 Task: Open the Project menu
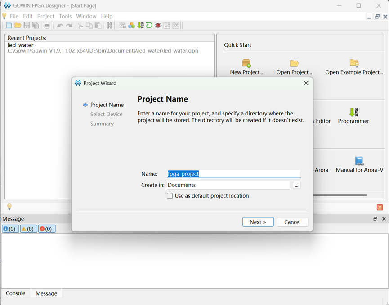click(46, 16)
